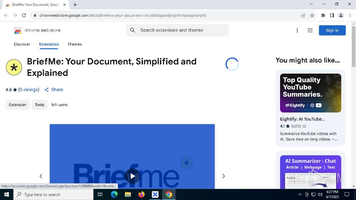Launch Firefox from the taskbar
This screenshot has height=200, width=356.
pyautogui.click(x=141, y=194)
